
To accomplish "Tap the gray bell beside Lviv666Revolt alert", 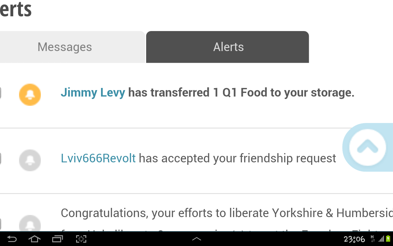I will click(30, 160).
